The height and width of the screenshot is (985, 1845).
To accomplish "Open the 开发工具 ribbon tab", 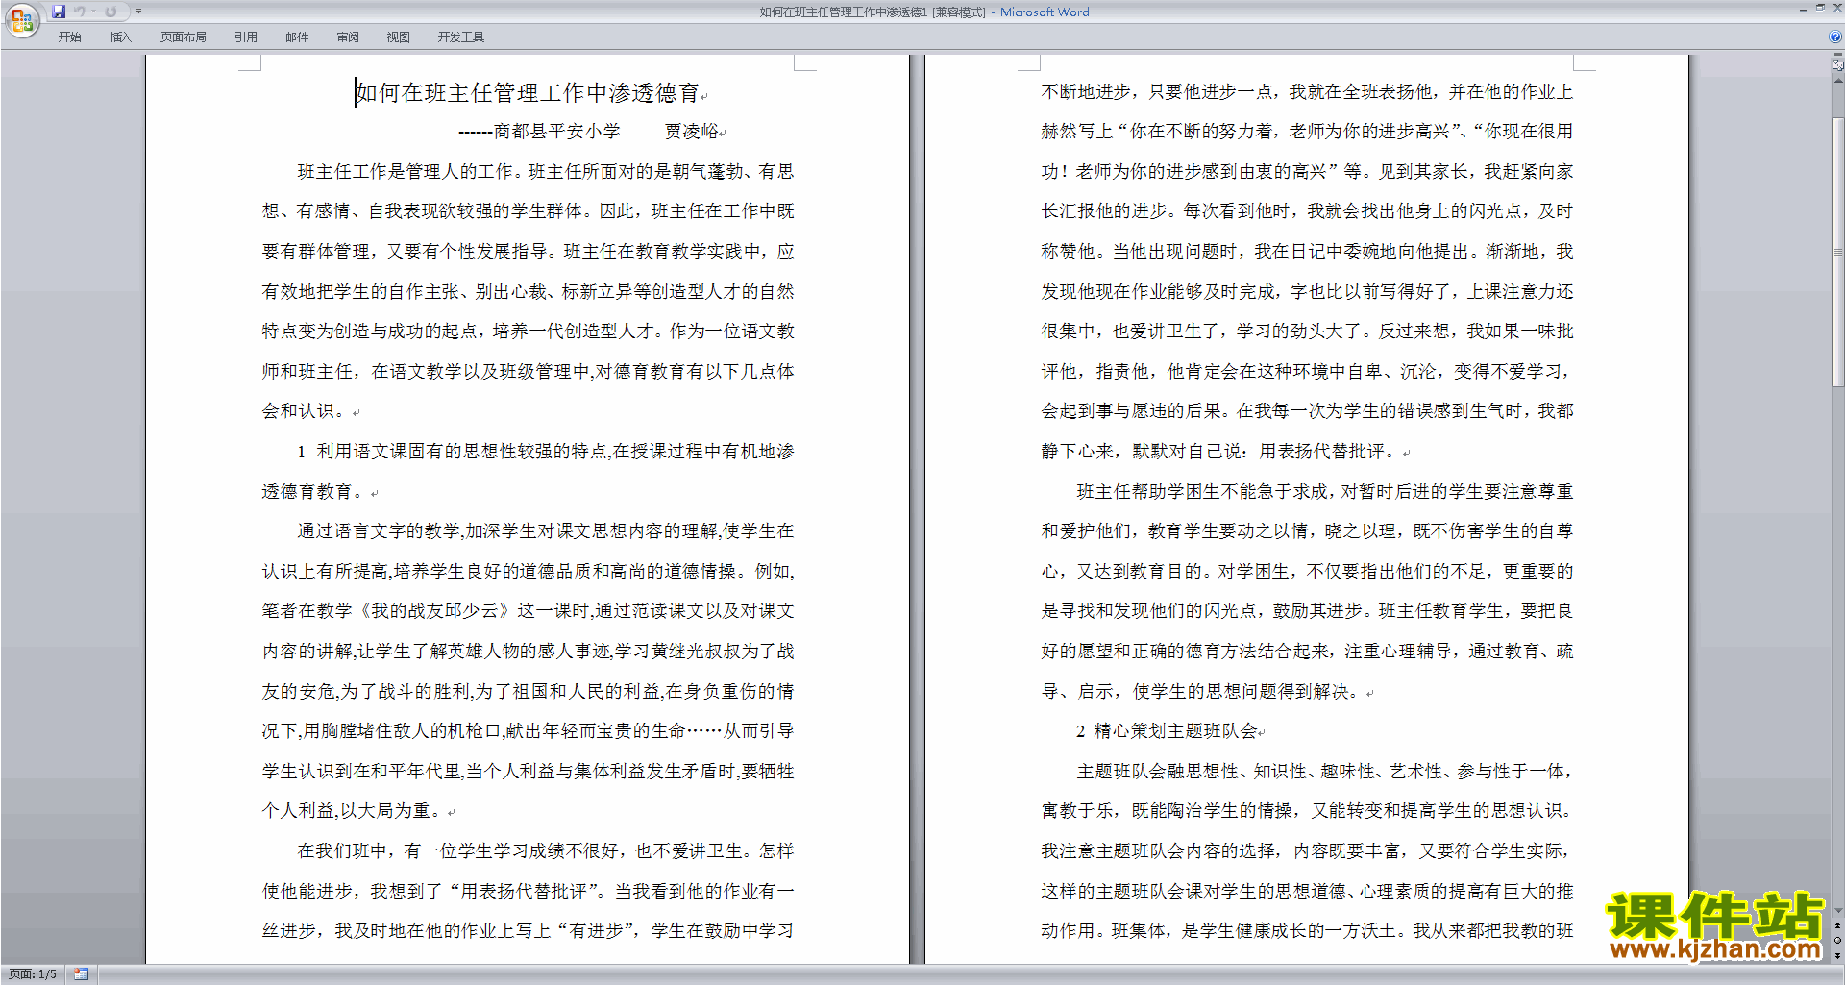I will [461, 37].
